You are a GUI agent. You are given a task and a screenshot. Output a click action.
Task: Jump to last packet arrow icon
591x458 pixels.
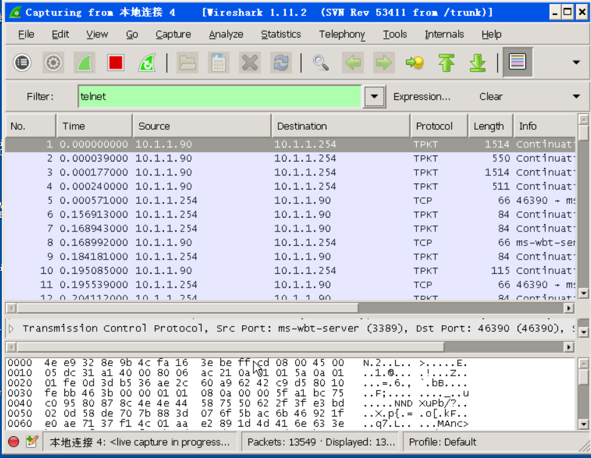pyautogui.click(x=477, y=62)
